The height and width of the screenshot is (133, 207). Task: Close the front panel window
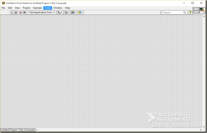(x=201, y=3)
